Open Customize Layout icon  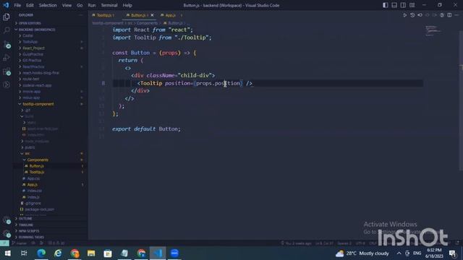click(412, 5)
